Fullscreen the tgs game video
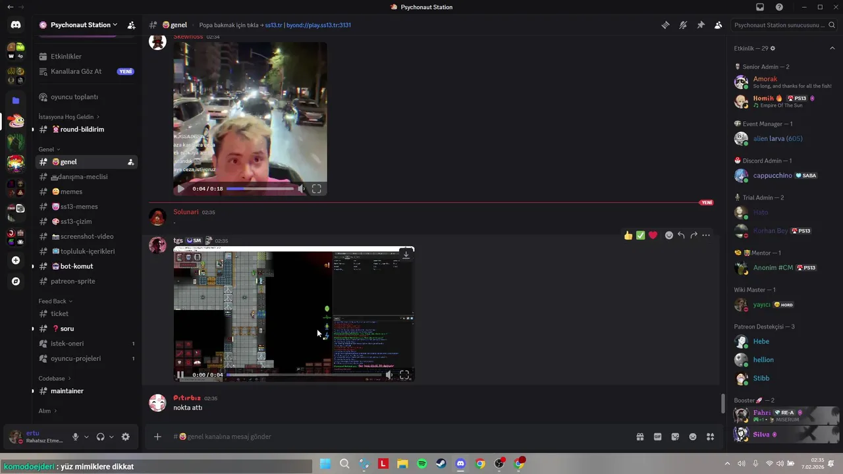 pyautogui.click(x=404, y=375)
